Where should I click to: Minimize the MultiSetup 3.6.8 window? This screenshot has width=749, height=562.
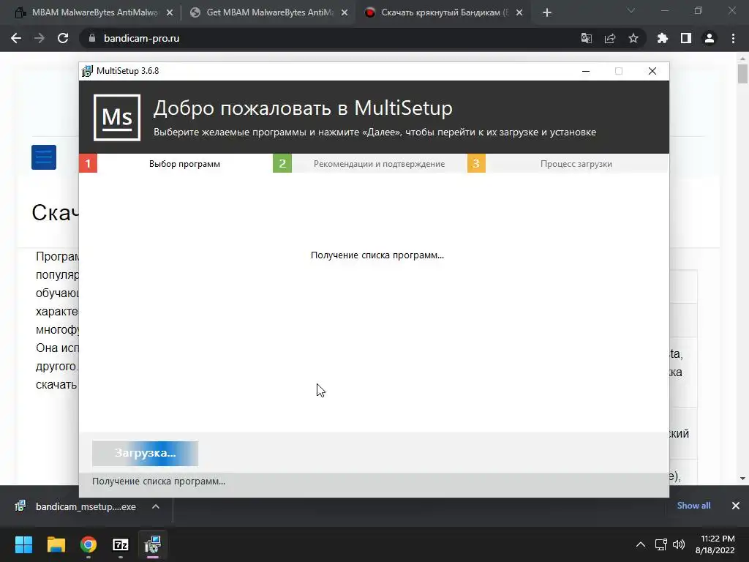(586, 71)
